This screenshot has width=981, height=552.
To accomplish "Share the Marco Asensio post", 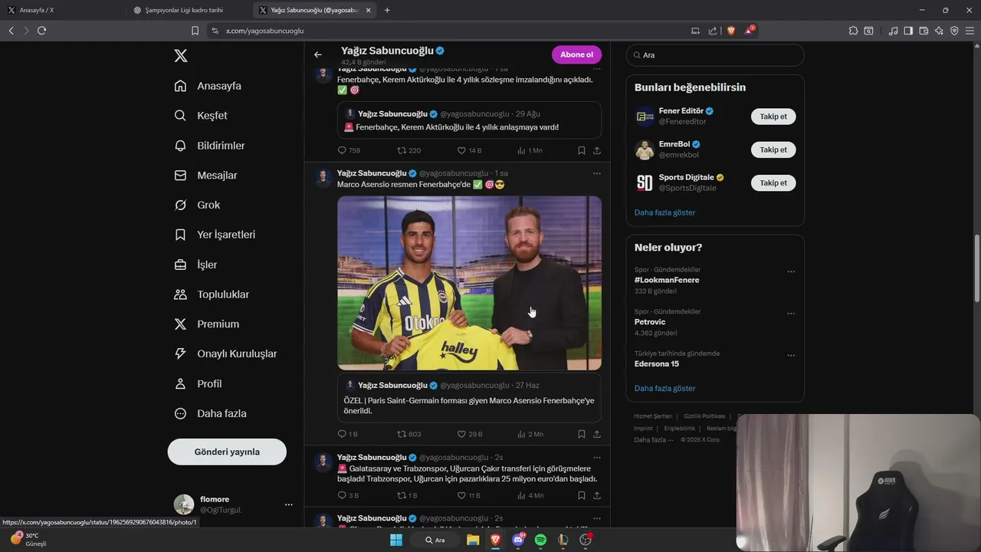I will [597, 434].
